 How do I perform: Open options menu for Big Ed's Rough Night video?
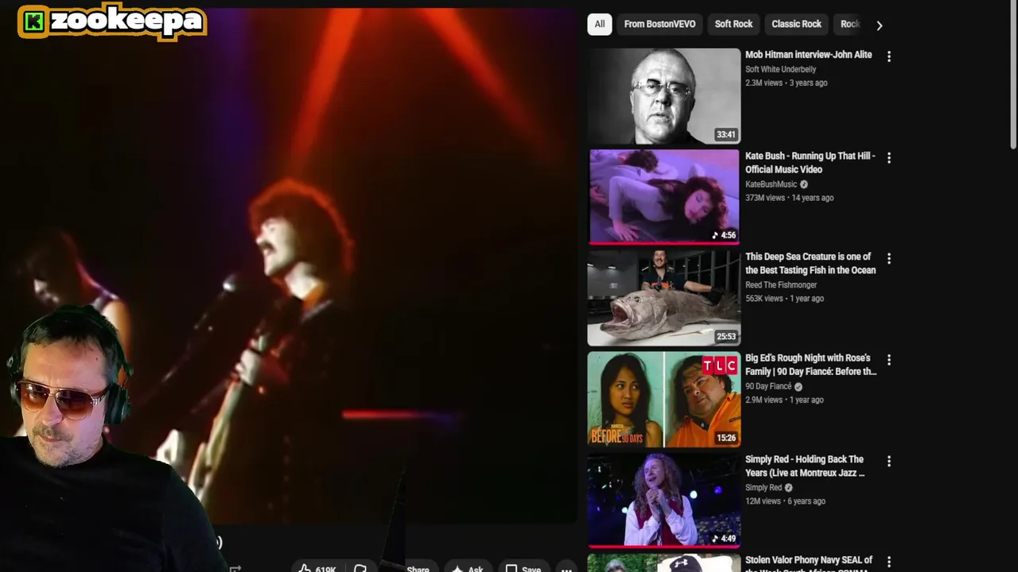click(x=888, y=360)
